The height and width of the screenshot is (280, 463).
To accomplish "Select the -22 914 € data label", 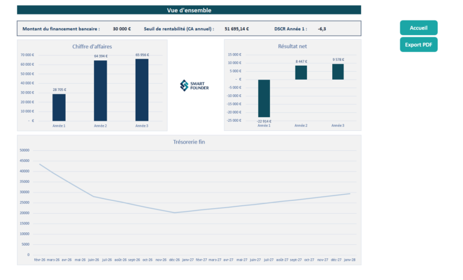I will pos(264,121).
